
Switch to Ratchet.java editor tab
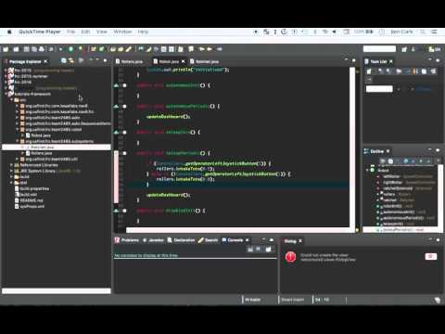(x=204, y=61)
